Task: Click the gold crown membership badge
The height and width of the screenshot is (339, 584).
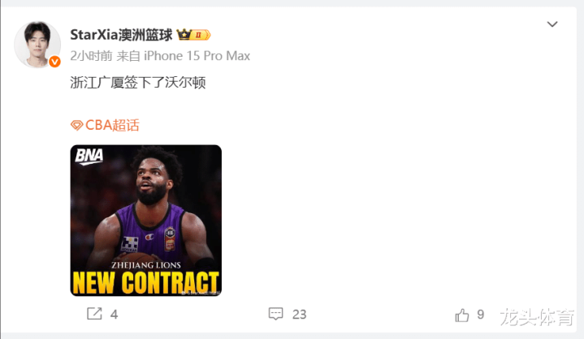Action: [x=193, y=35]
